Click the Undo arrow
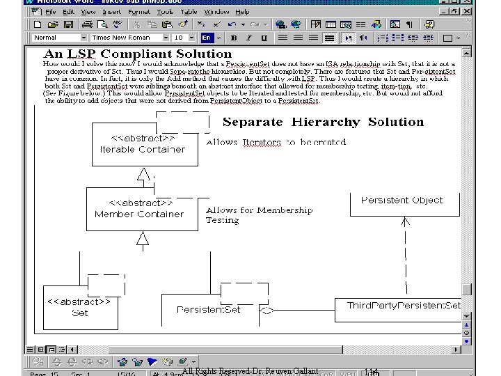Viewport: 501px width, 376px height. click(232, 24)
